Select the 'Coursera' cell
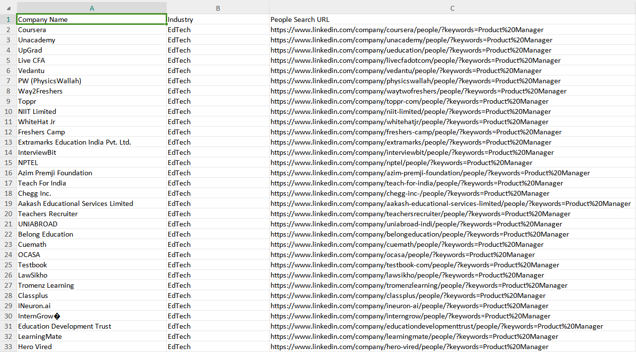The image size is (636, 352). point(92,30)
